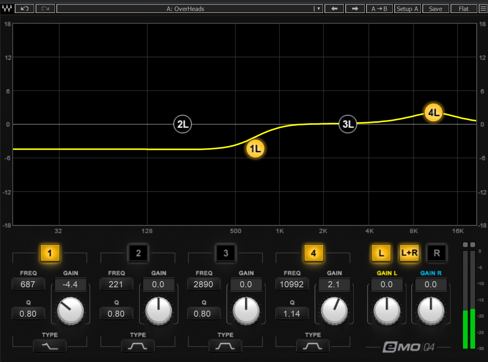Change band 1 filter type selector
The image size is (488, 362).
click(50, 346)
